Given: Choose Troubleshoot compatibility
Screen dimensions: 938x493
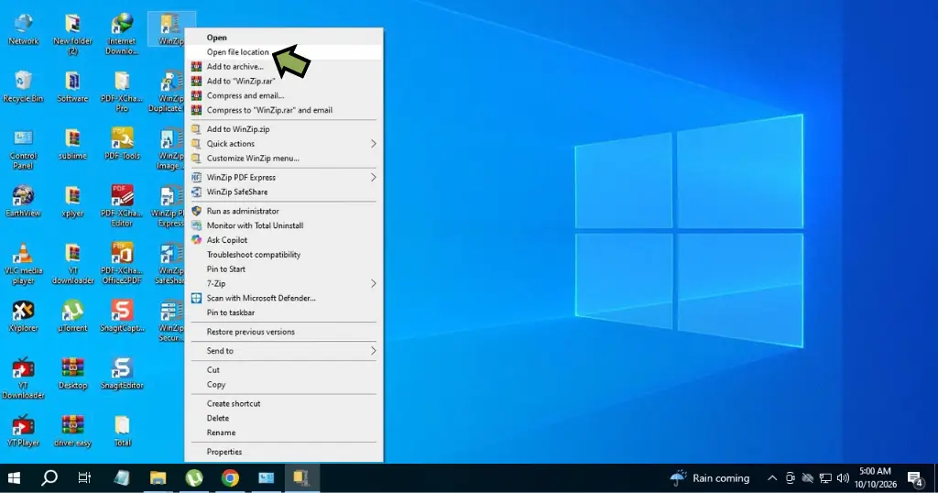Looking at the screenshot, I should coord(284,255).
